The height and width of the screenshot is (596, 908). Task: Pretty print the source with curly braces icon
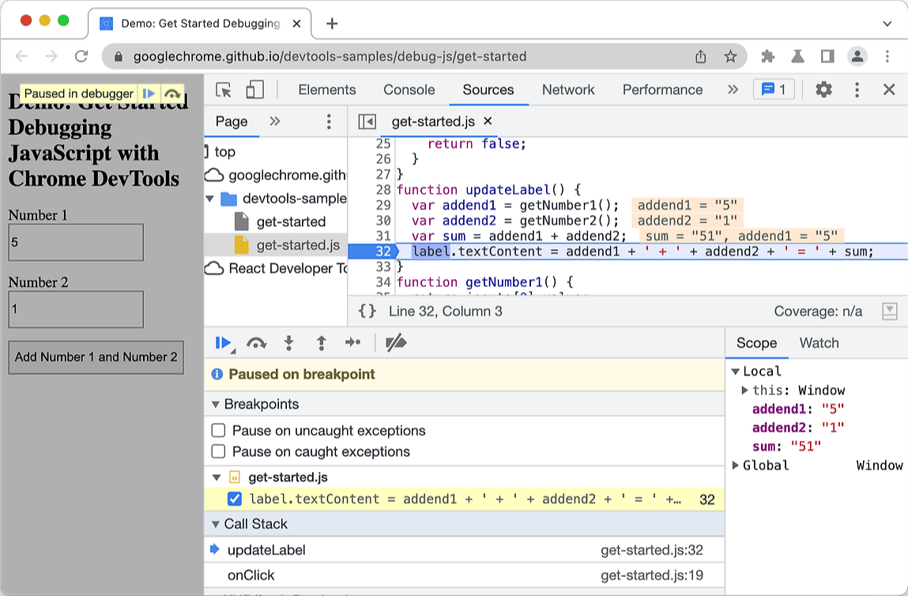(367, 311)
